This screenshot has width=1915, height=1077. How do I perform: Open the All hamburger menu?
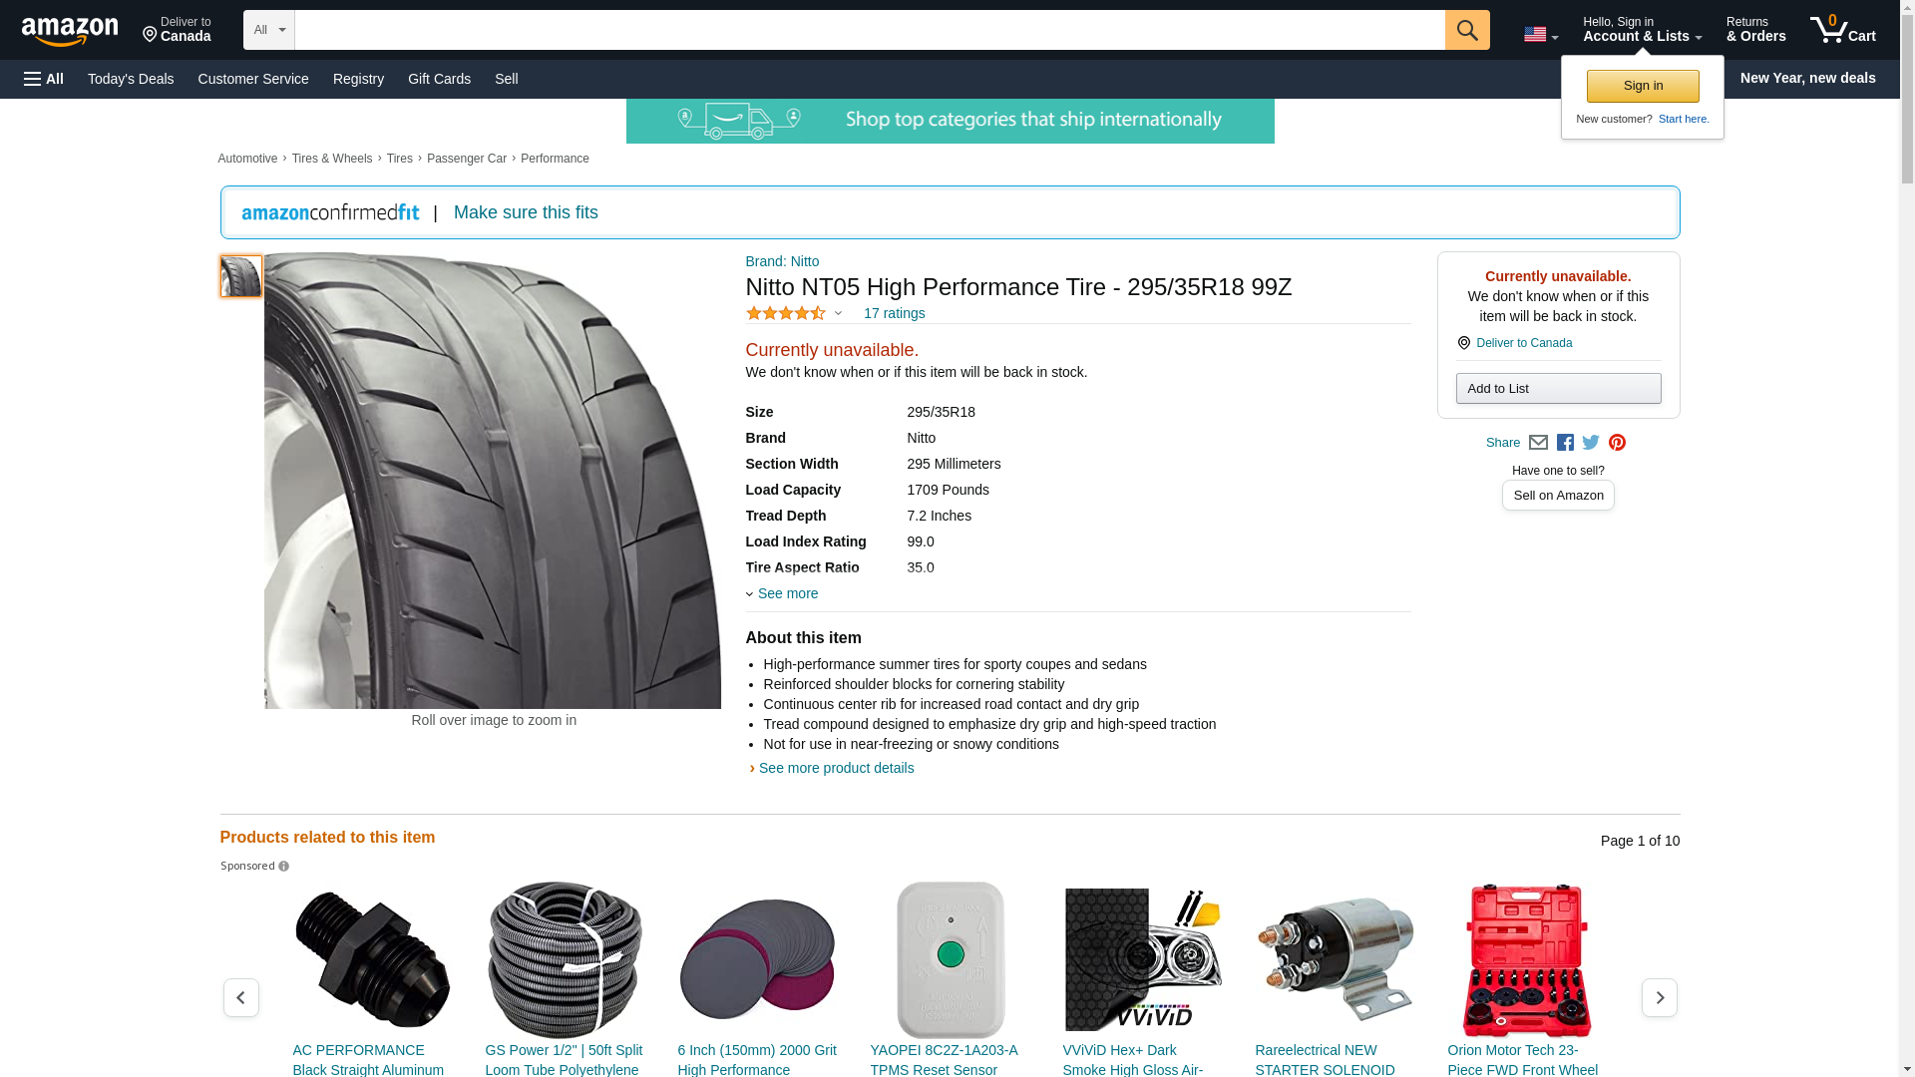tap(44, 79)
